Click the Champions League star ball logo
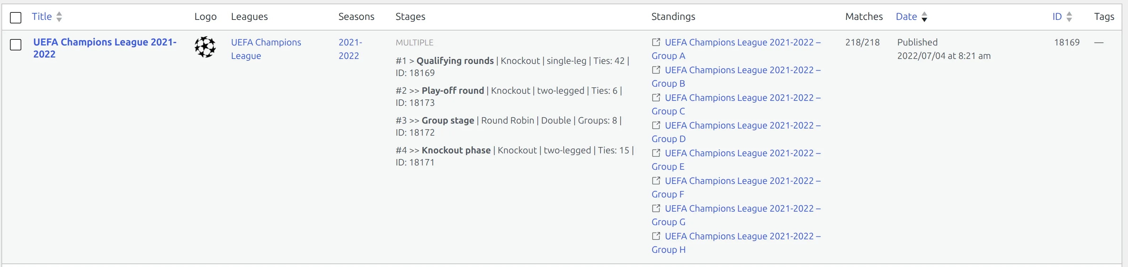 [x=205, y=47]
